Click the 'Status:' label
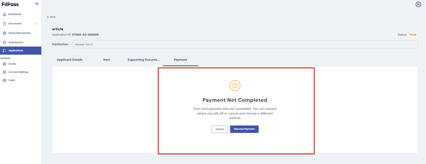This screenshot has width=426, height=164. point(402,35)
